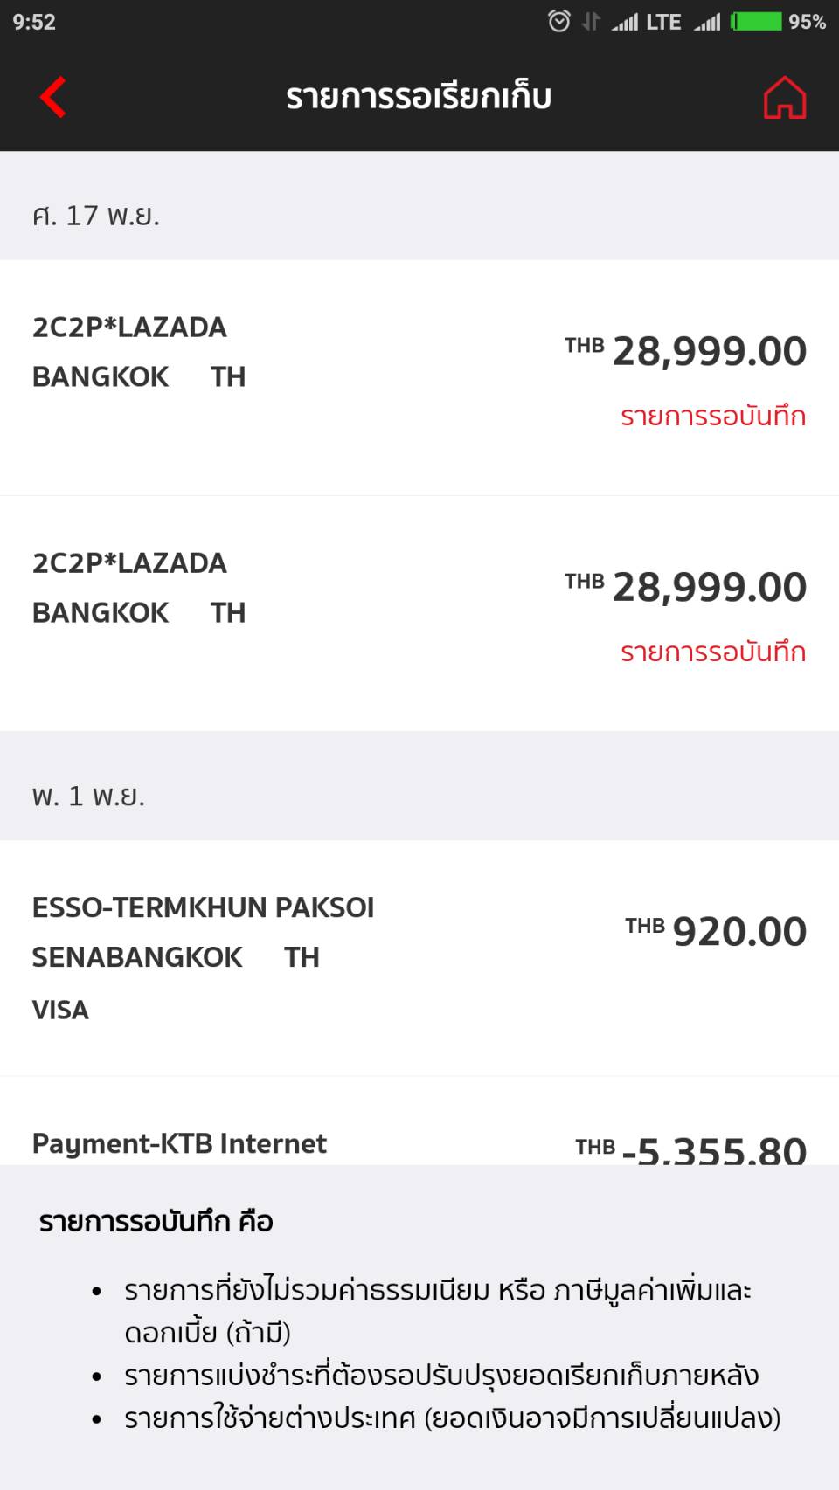The image size is (839, 1490).
Task: Tap the 95% battery percentage text
Action: [807, 22]
